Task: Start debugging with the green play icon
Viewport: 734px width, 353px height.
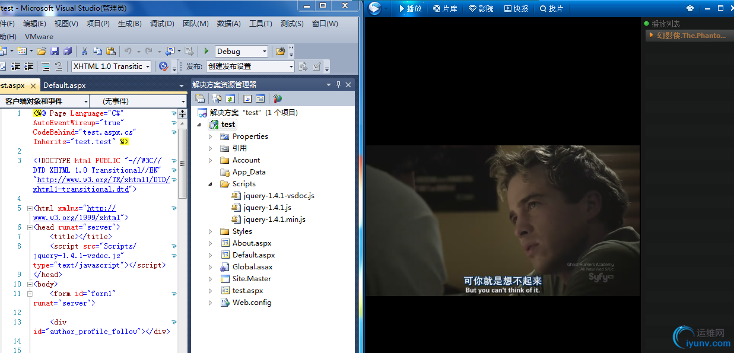Action: [x=206, y=52]
